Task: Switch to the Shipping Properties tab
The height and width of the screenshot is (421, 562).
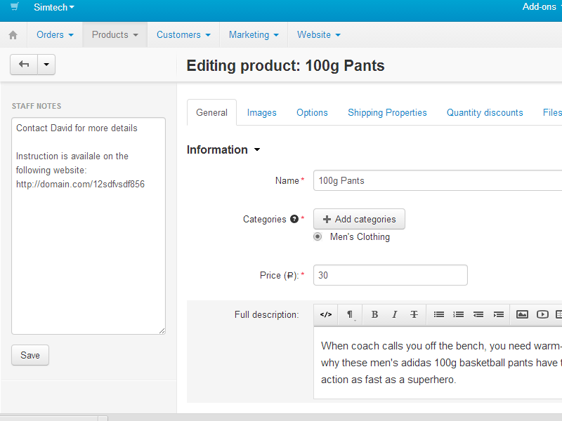Action: (x=387, y=112)
